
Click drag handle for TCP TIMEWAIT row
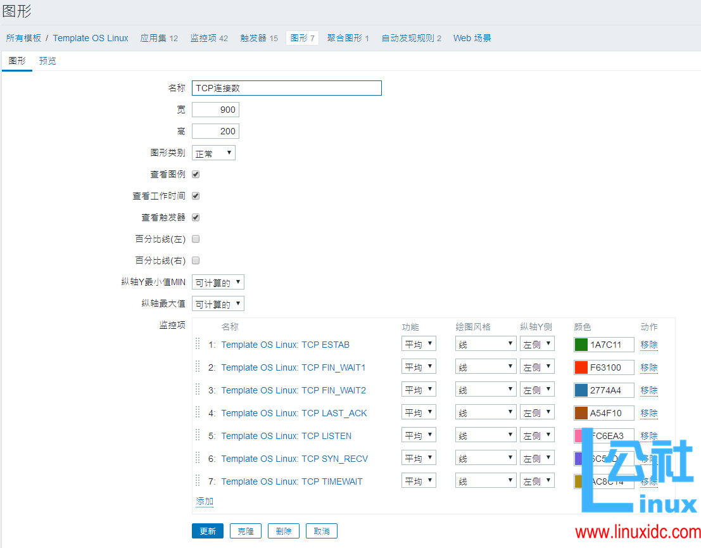click(x=198, y=481)
